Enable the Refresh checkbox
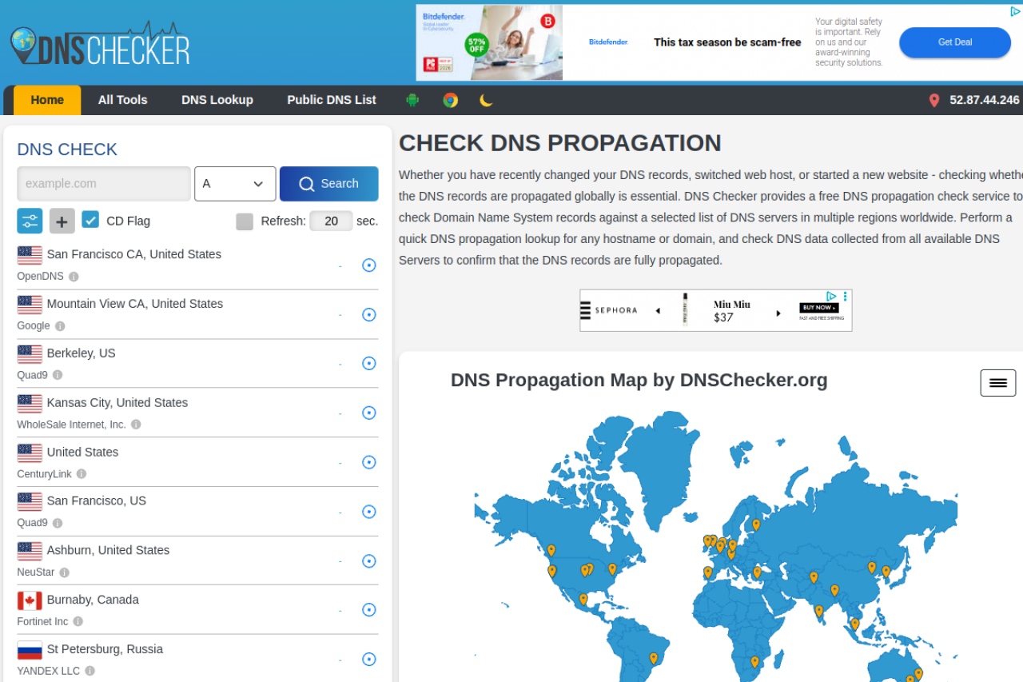1023x682 pixels. point(245,221)
